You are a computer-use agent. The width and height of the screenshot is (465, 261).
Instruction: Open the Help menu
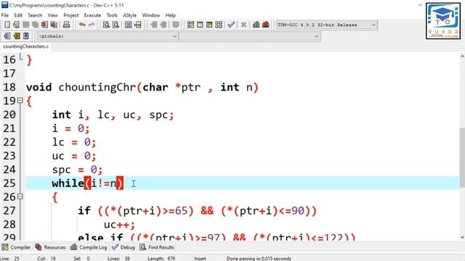[x=171, y=15]
